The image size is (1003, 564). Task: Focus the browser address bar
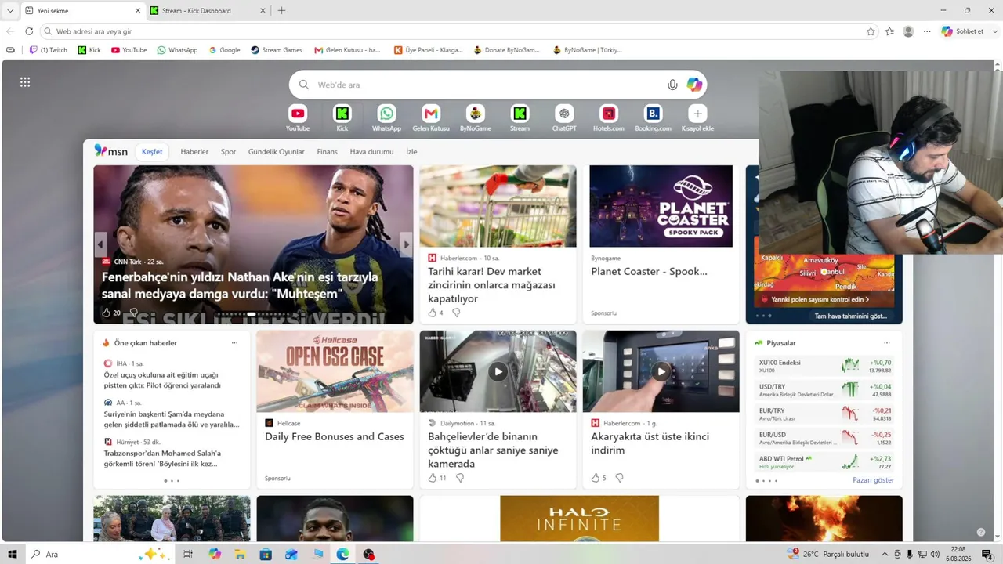pos(458,31)
